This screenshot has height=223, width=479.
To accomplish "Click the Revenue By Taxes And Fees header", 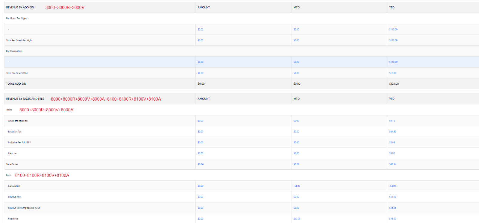I will (x=25, y=99).
